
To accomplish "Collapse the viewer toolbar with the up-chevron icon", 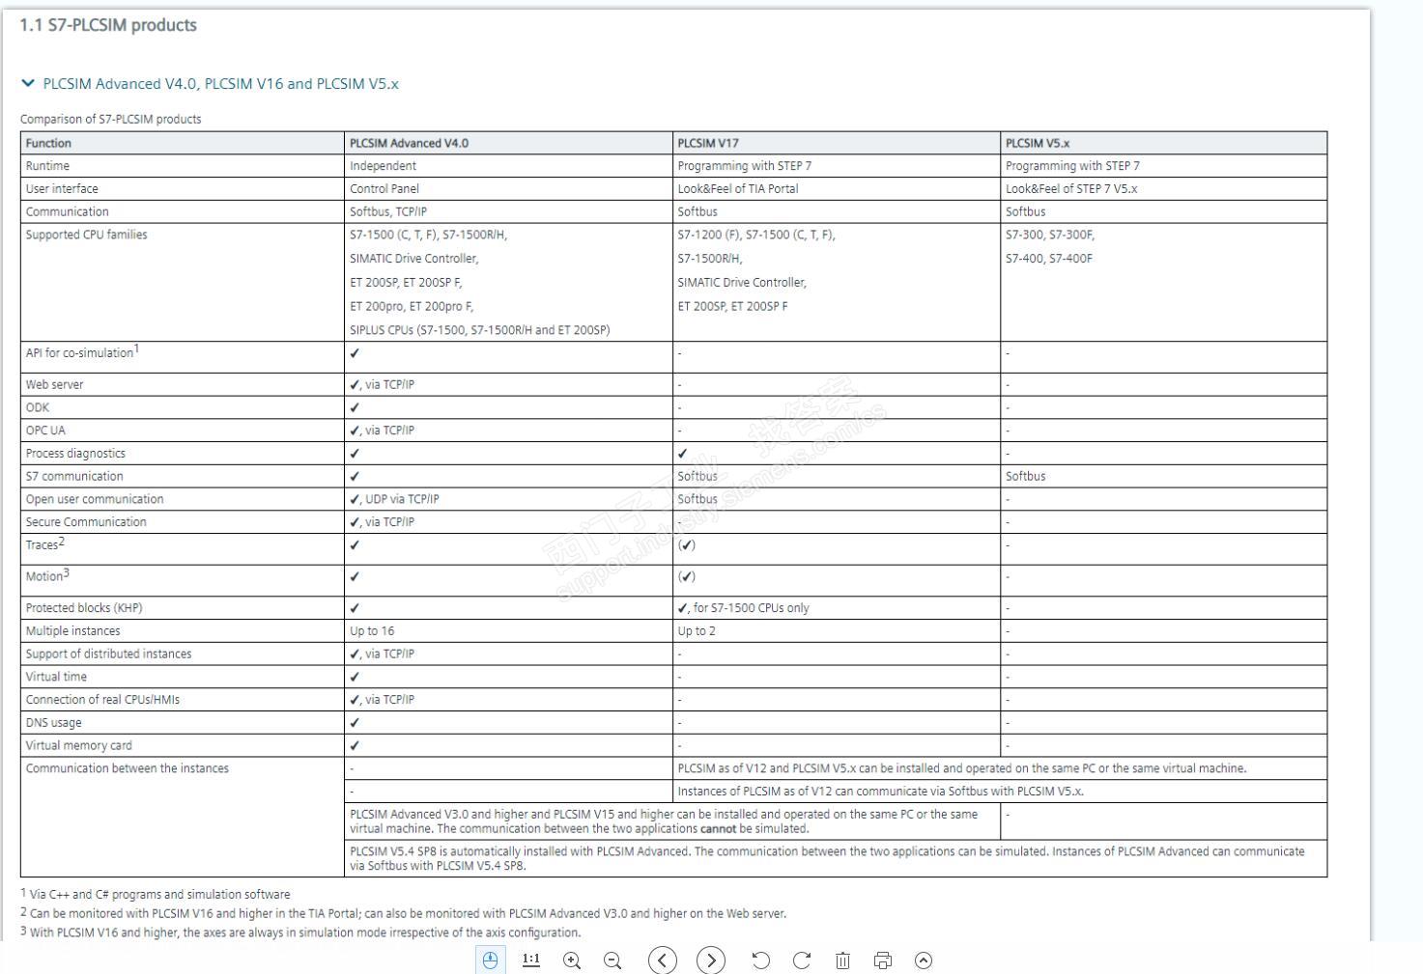I will pos(924,960).
